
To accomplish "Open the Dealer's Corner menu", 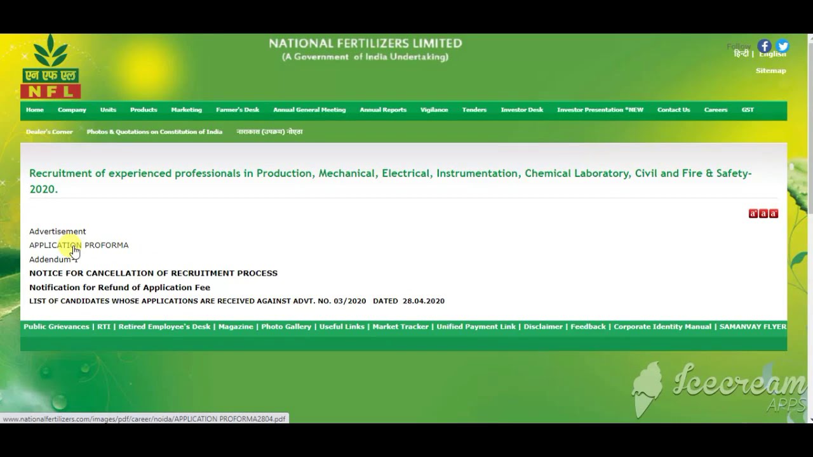I will pyautogui.click(x=49, y=132).
